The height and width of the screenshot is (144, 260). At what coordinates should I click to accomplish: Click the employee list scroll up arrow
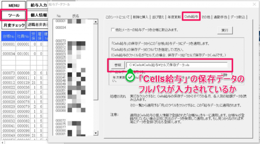click(x=96, y=22)
